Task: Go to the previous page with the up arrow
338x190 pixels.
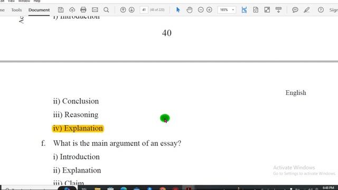Action: click(123, 9)
